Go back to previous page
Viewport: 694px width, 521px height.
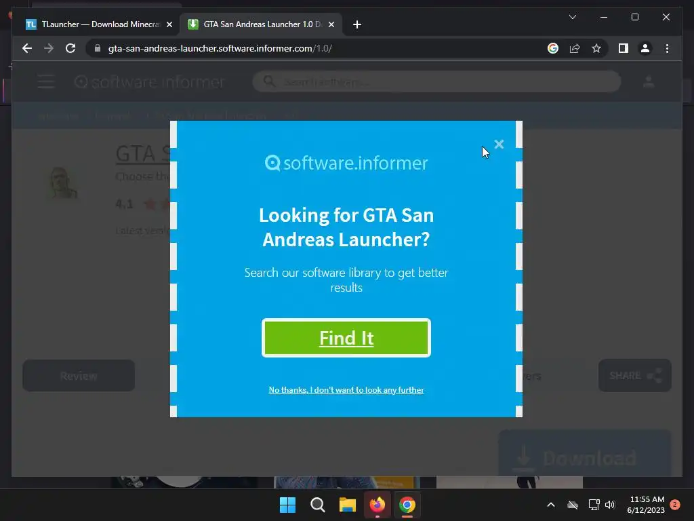pos(27,48)
